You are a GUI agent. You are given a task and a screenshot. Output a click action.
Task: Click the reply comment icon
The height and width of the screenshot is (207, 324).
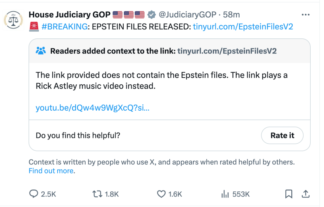(x=34, y=194)
